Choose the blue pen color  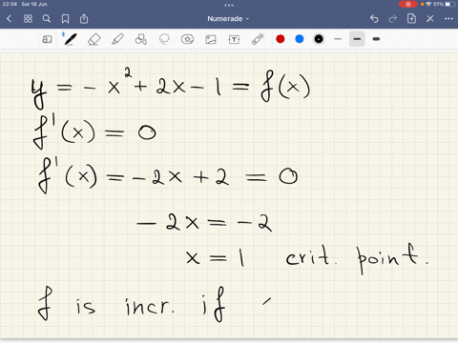click(300, 39)
